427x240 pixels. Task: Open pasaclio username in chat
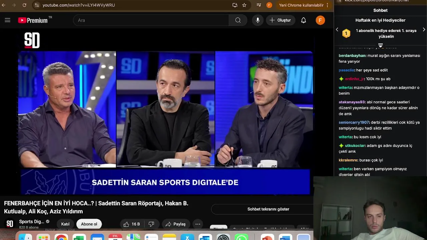click(x=346, y=70)
